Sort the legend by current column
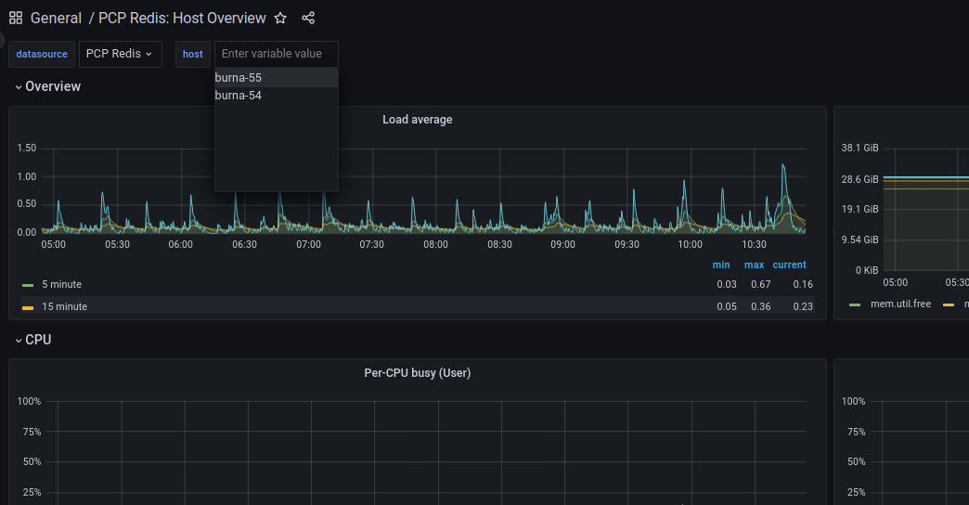 pyautogui.click(x=789, y=265)
